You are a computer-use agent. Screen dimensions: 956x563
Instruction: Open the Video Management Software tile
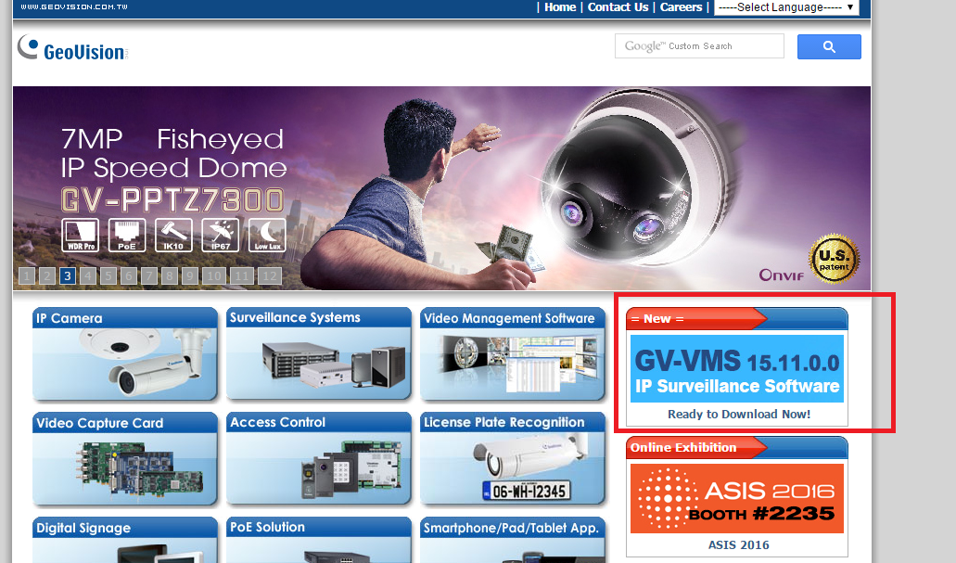(513, 353)
